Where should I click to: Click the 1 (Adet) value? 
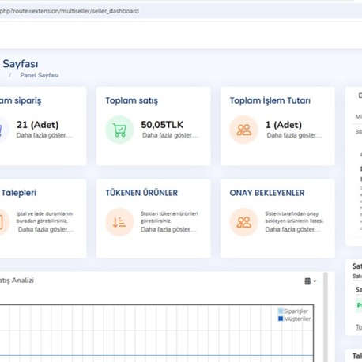click(x=284, y=125)
